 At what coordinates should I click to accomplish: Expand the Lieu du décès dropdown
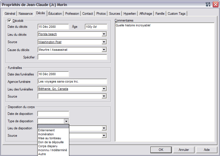[x=104, y=34]
